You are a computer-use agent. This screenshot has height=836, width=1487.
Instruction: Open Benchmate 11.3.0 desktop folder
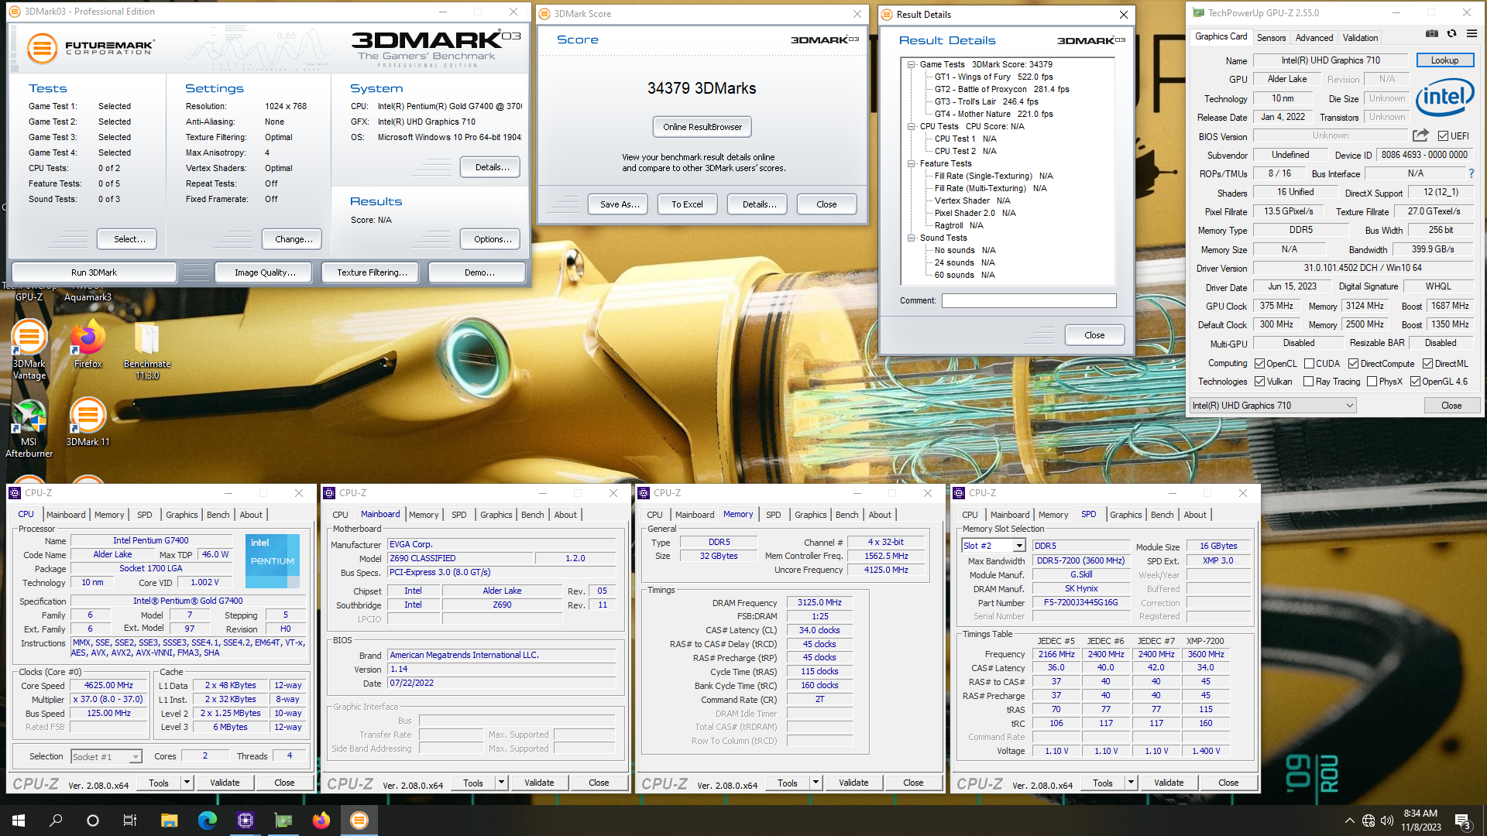pyautogui.click(x=147, y=350)
